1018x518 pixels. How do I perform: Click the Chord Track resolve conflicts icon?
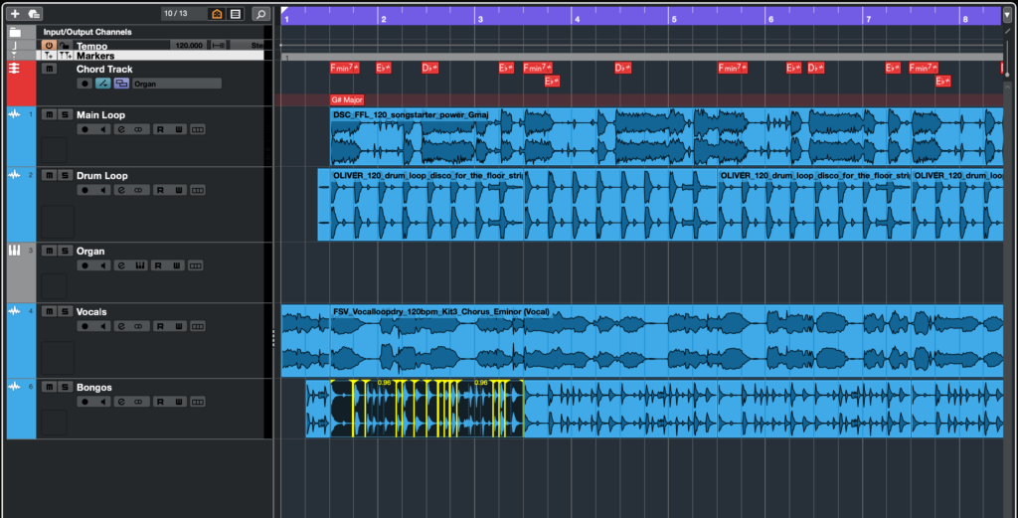[x=102, y=84]
